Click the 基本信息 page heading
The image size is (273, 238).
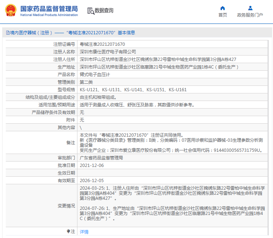[126, 32]
